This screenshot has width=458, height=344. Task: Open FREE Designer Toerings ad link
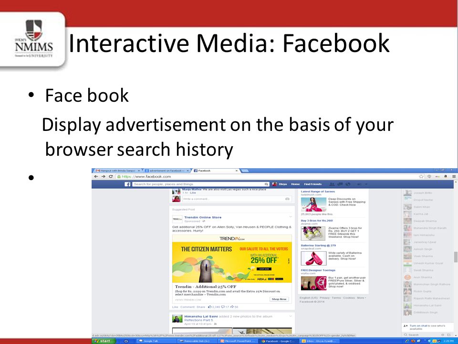tap(318, 270)
